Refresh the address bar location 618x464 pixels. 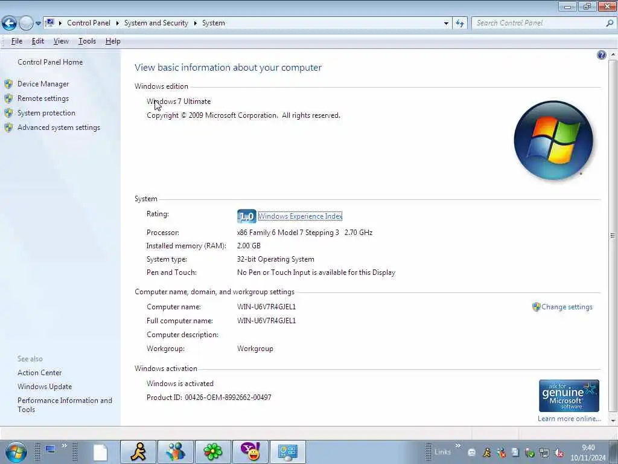coord(460,24)
